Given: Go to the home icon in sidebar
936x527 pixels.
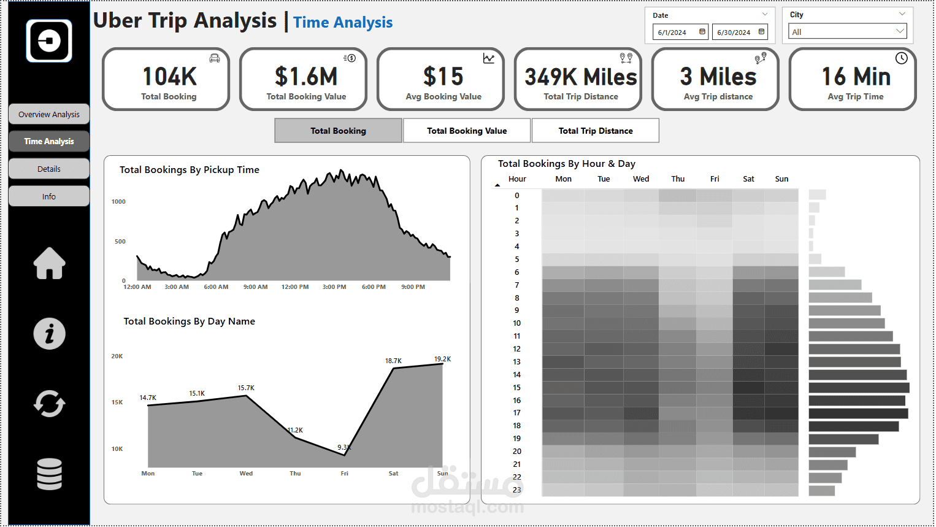Looking at the screenshot, I should pos(49,263).
